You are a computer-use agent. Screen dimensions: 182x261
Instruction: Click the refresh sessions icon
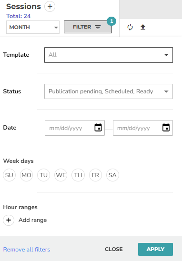coord(130,27)
